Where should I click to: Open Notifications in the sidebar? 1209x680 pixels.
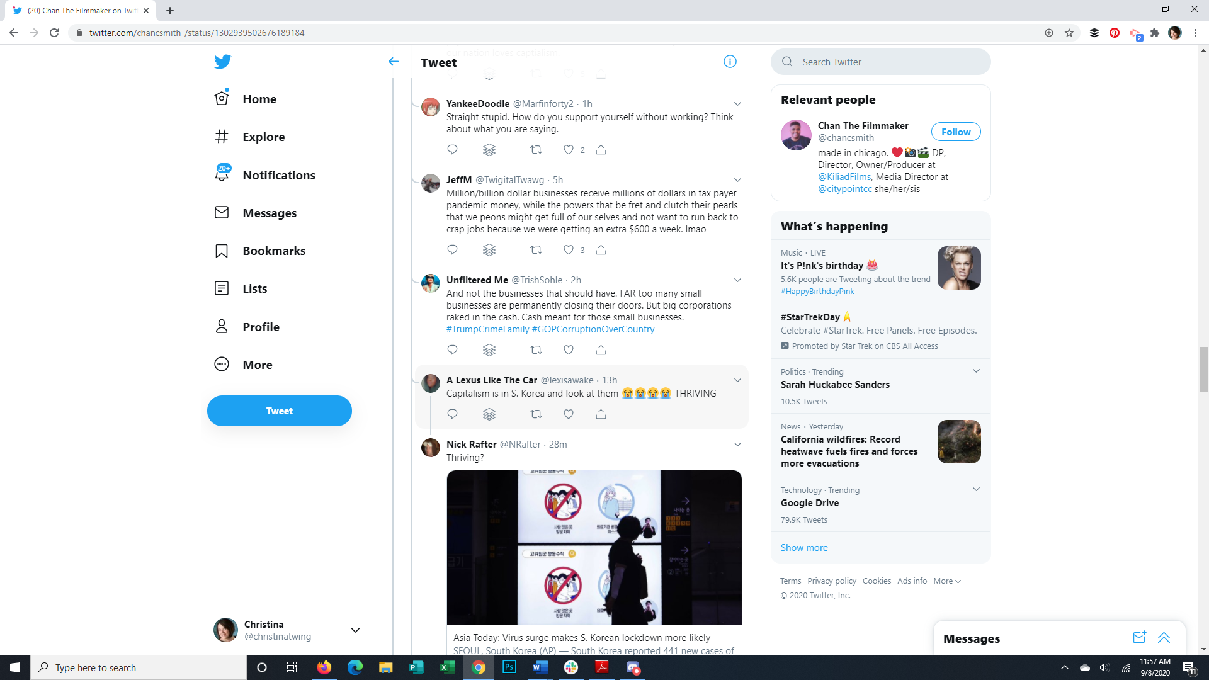click(278, 175)
